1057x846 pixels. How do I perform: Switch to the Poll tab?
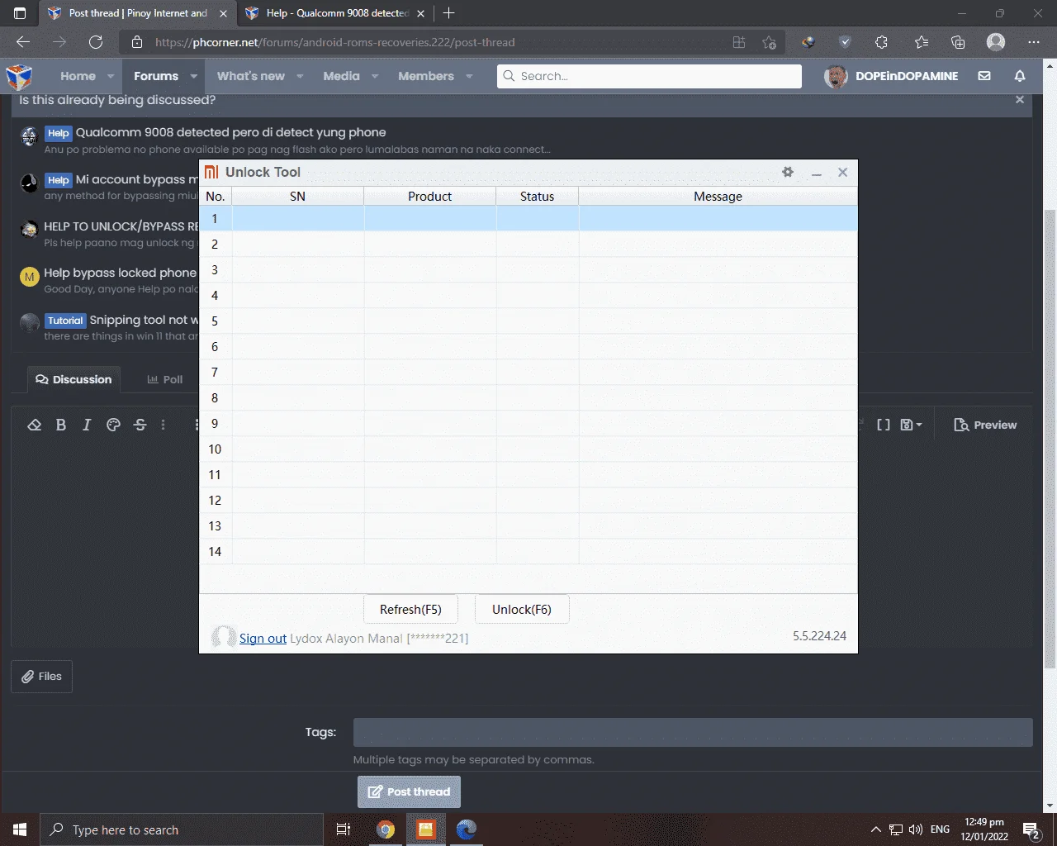click(x=164, y=379)
